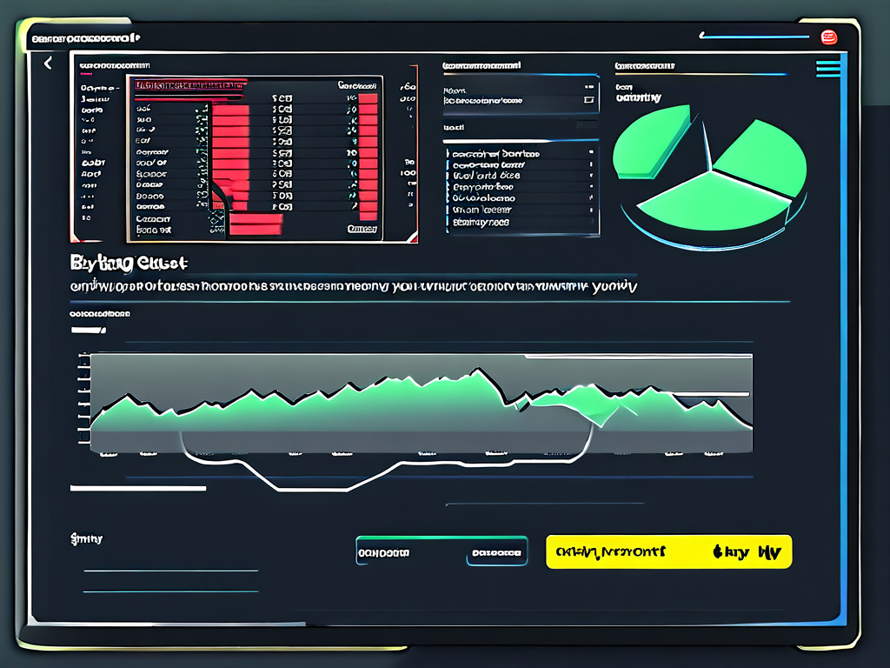Adjust the slider bar in top title bar
890x668 pixels.
click(x=753, y=37)
